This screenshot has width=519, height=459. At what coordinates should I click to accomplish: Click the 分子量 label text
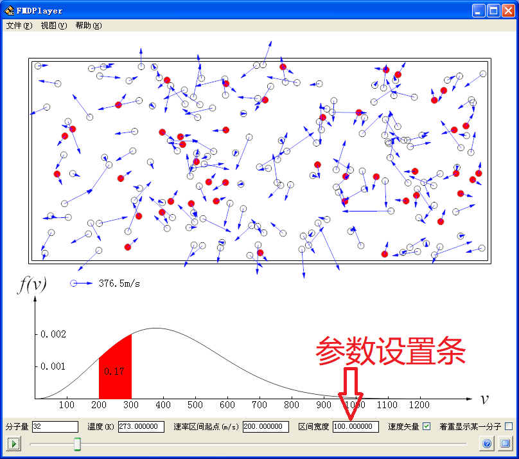tap(17, 427)
